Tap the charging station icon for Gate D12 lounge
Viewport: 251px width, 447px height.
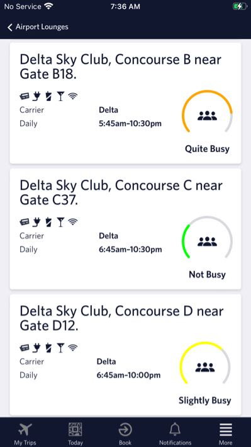48,348
